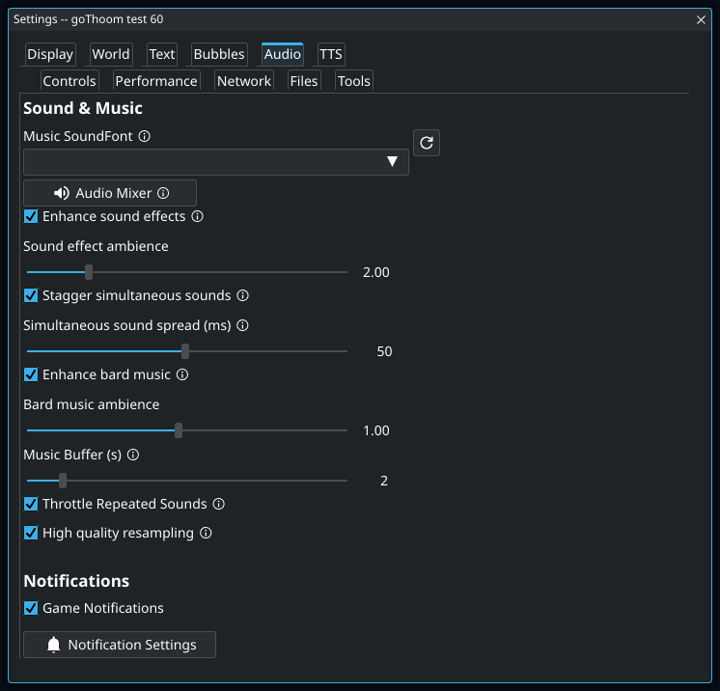Click the Notifications heading

pos(76,581)
